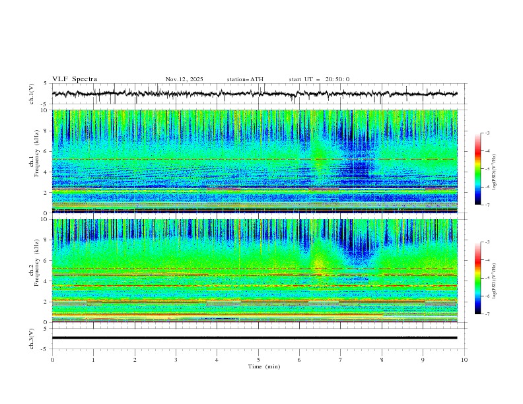Select the "start UT = 20:50:0" text

[x=319, y=79]
